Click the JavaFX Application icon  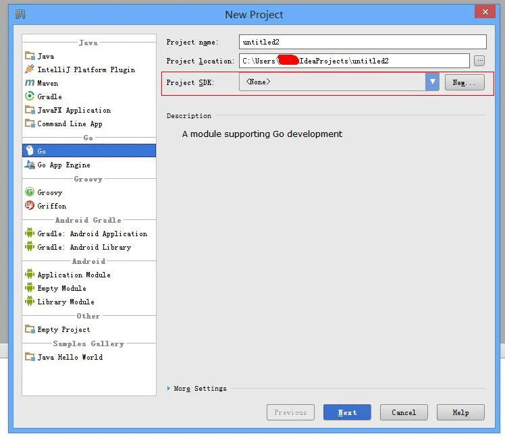[30, 110]
